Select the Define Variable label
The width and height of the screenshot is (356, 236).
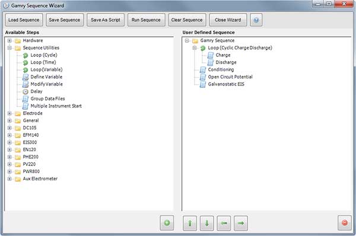click(x=46, y=77)
